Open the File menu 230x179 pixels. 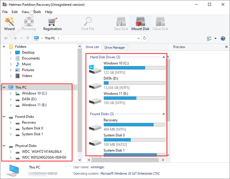click(5, 12)
